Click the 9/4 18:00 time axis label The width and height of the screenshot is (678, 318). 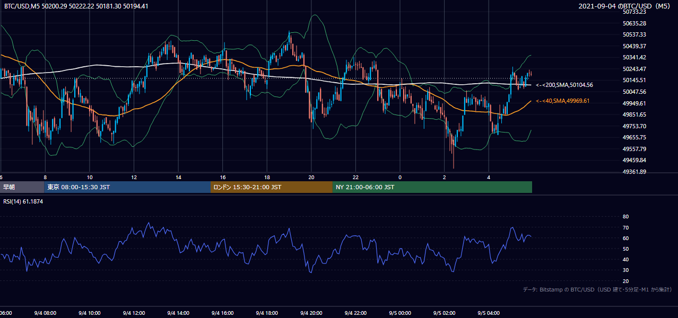267,313
